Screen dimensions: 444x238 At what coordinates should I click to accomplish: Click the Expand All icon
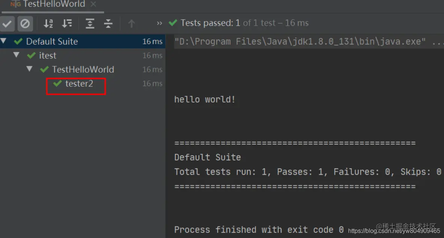point(90,24)
